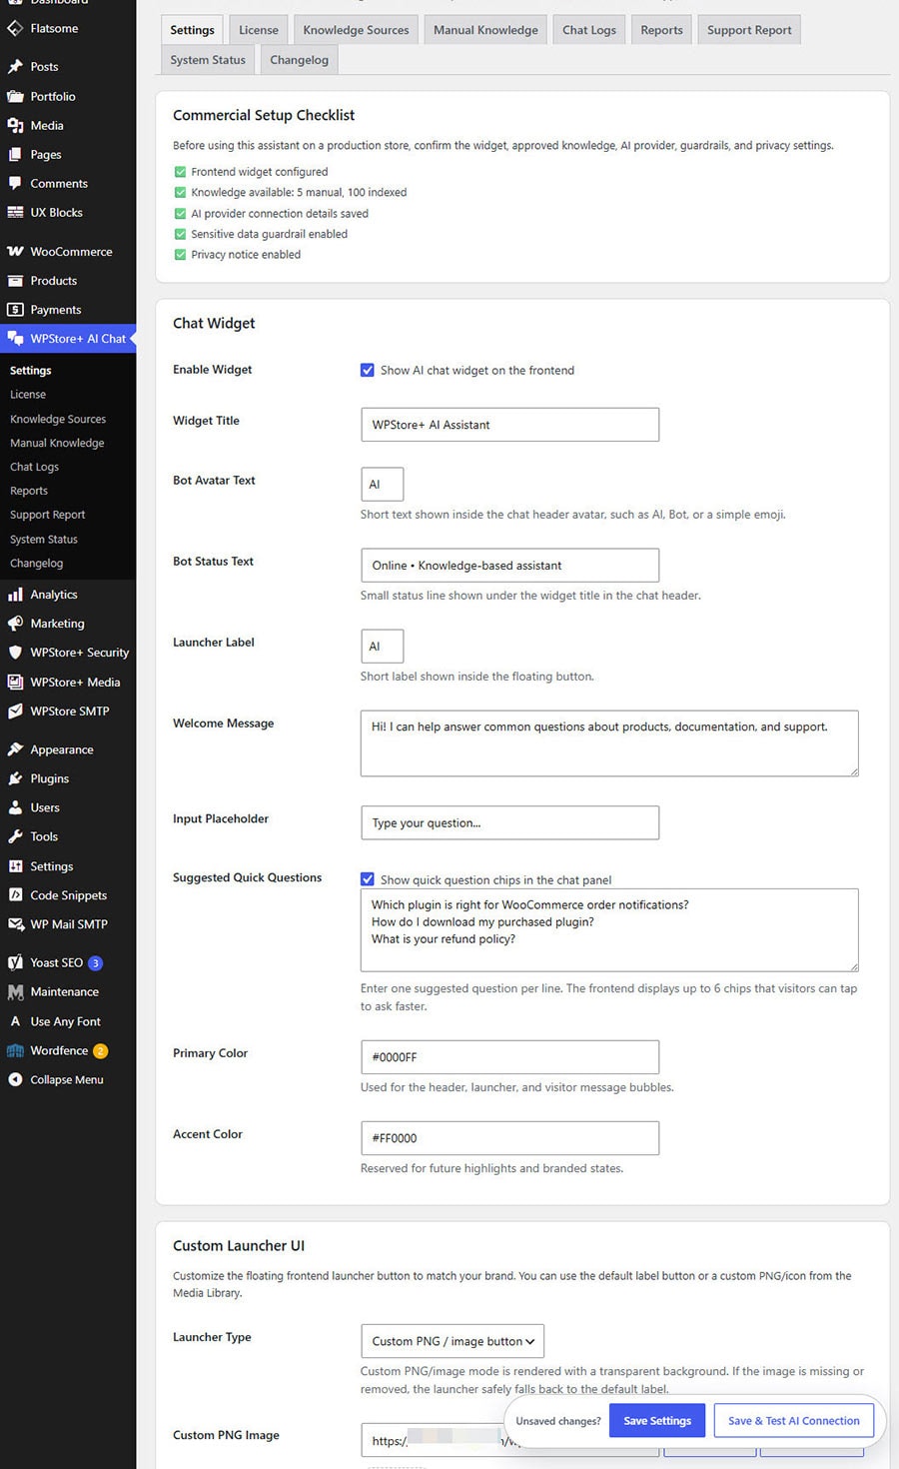Click the Analytics bar chart icon
This screenshot has height=1469, width=899.
point(15,595)
